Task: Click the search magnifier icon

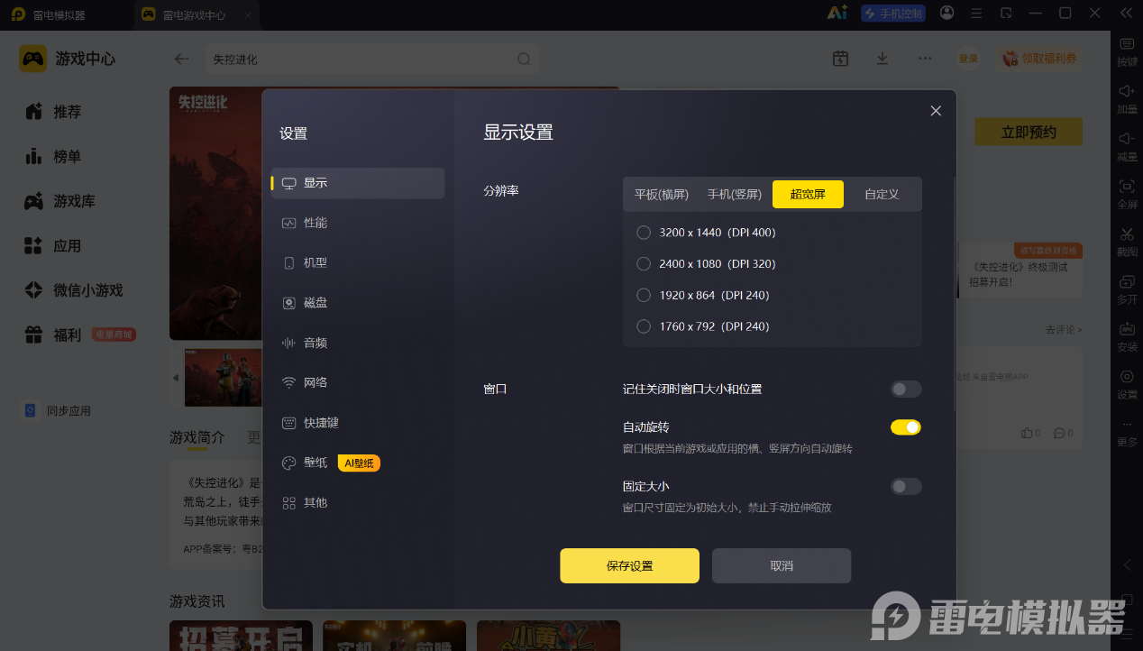Action: click(524, 59)
